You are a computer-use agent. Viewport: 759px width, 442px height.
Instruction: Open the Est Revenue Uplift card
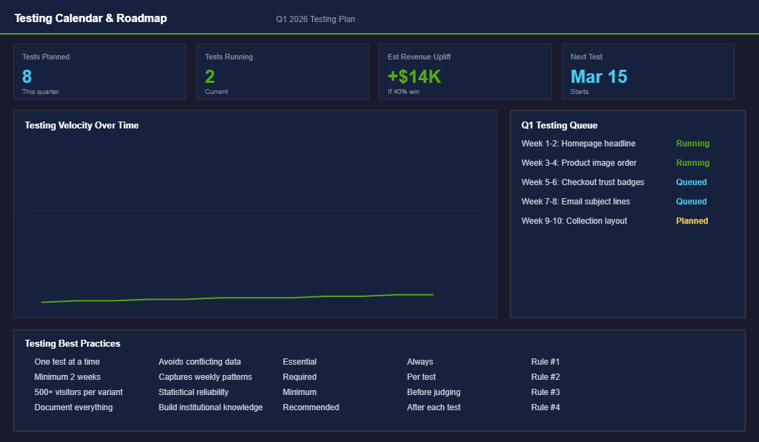coord(465,71)
